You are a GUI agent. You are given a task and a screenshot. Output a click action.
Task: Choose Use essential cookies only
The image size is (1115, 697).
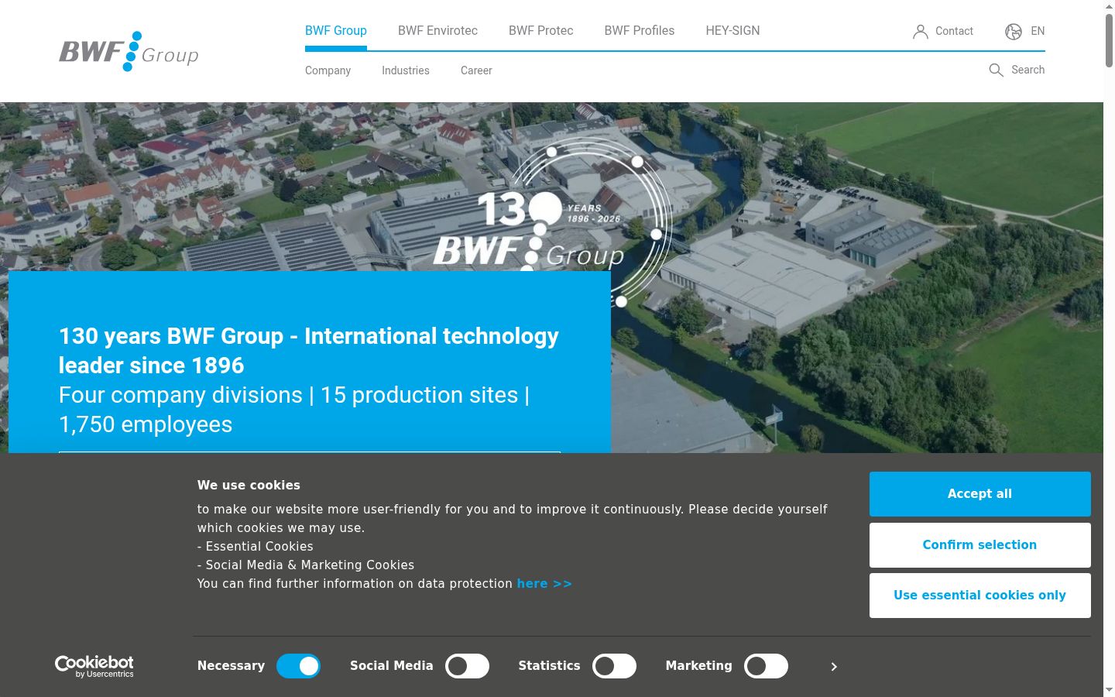[979, 596]
